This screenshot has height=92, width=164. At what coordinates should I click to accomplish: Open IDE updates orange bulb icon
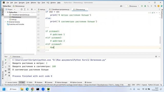158,6
